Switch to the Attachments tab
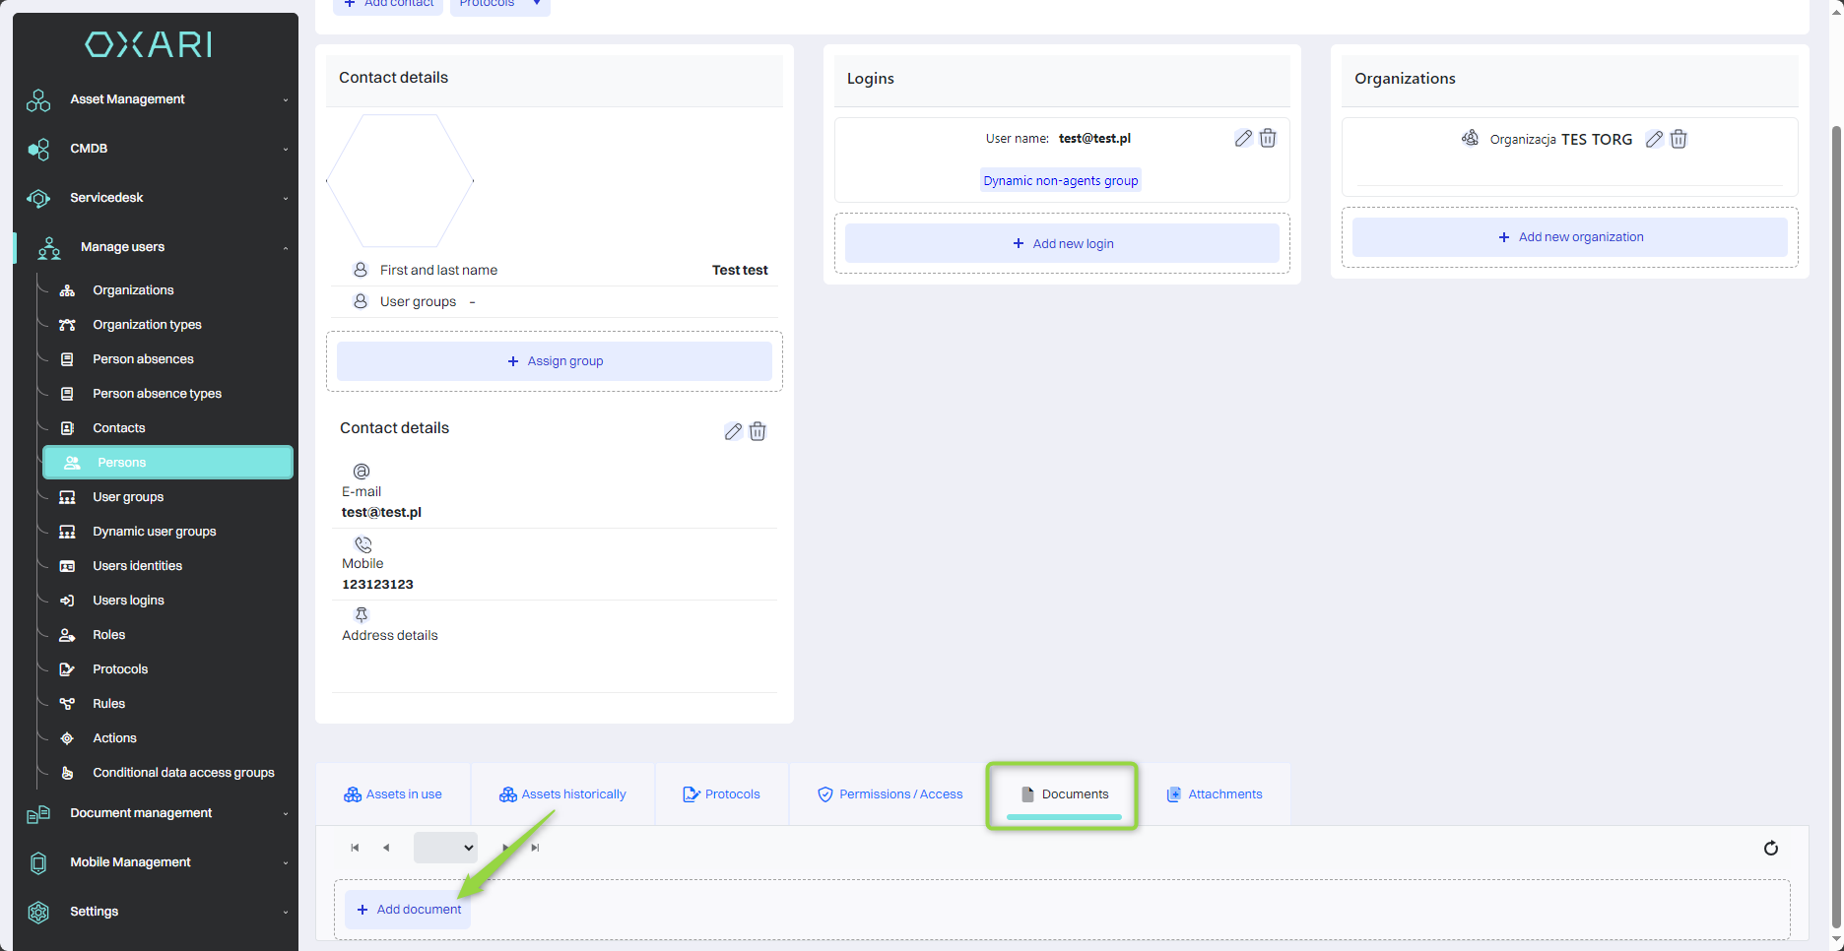Image resolution: width=1844 pixels, height=951 pixels. pyautogui.click(x=1215, y=794)
